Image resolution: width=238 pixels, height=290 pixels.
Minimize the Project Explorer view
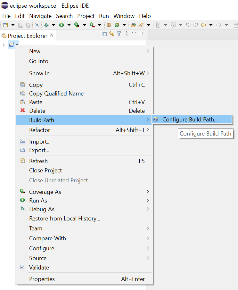[134, 33]
